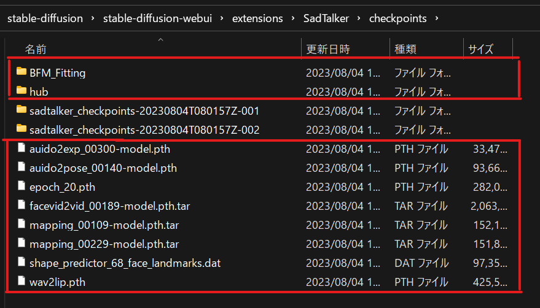Click file icon of wav2lip.pth
The image size is (540, 308).
[x=22, y=281]
